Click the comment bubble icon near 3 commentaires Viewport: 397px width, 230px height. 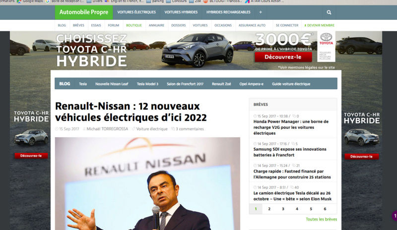pyautogui.click(x=173, y=129)
